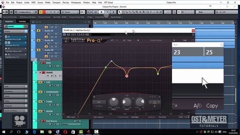Open the MIDI Learn dropdown

tap(72, 117)
